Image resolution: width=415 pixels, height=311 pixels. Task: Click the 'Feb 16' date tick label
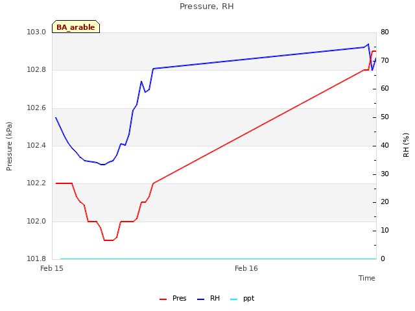click(x=246, y=268)
